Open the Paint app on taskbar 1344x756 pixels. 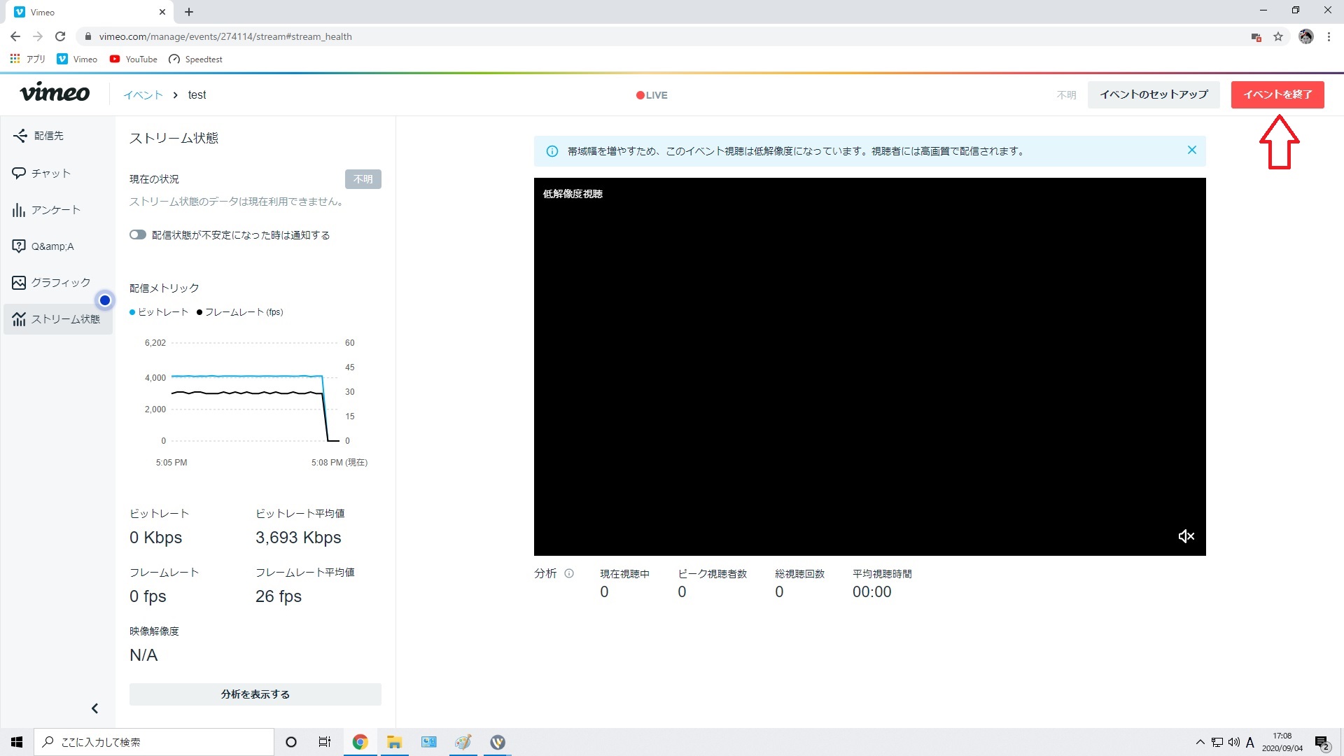(463, 742)
